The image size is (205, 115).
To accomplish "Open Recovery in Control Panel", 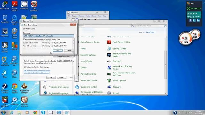I will 114,87.
